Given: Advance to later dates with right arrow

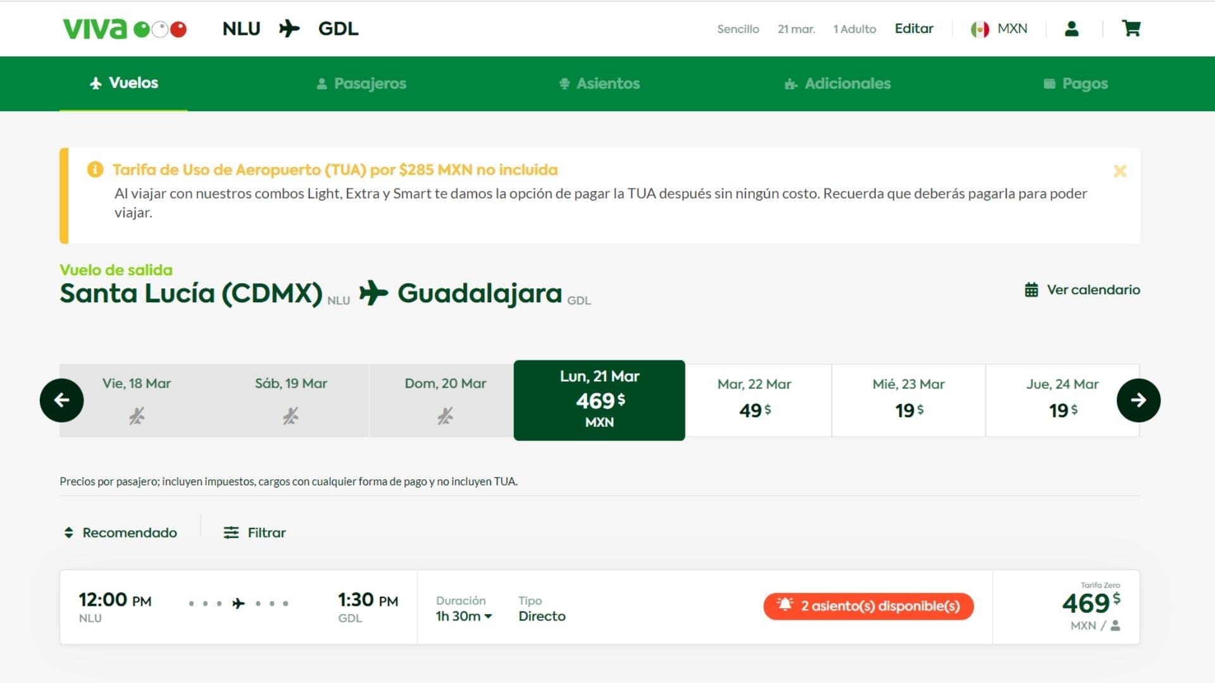Looking at the screenshot, I should tap(1138, 400).
